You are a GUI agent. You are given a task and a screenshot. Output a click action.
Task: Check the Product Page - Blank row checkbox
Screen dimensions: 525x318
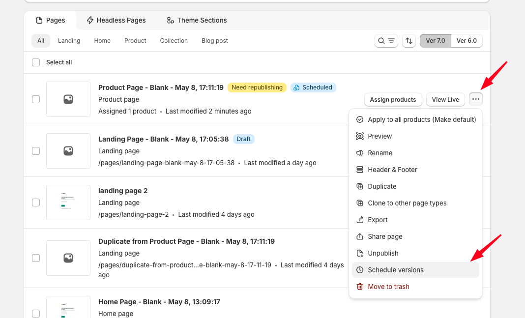[36, 99]
